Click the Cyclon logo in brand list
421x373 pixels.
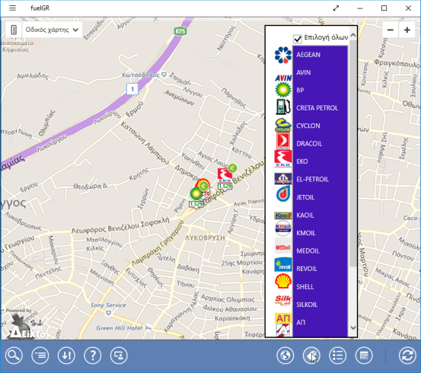click(x=283, y=125)
